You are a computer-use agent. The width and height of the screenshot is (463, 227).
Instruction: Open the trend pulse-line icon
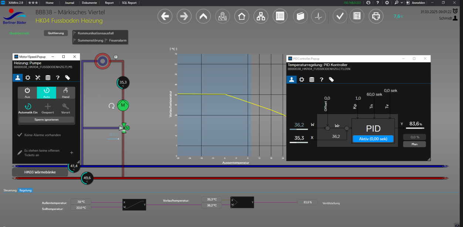pos(318,16)
